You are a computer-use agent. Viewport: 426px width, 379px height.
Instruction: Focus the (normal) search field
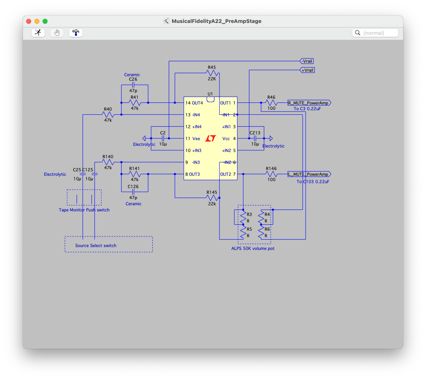pos(375,33)
